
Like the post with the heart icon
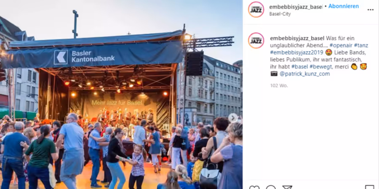pos(254,187)
